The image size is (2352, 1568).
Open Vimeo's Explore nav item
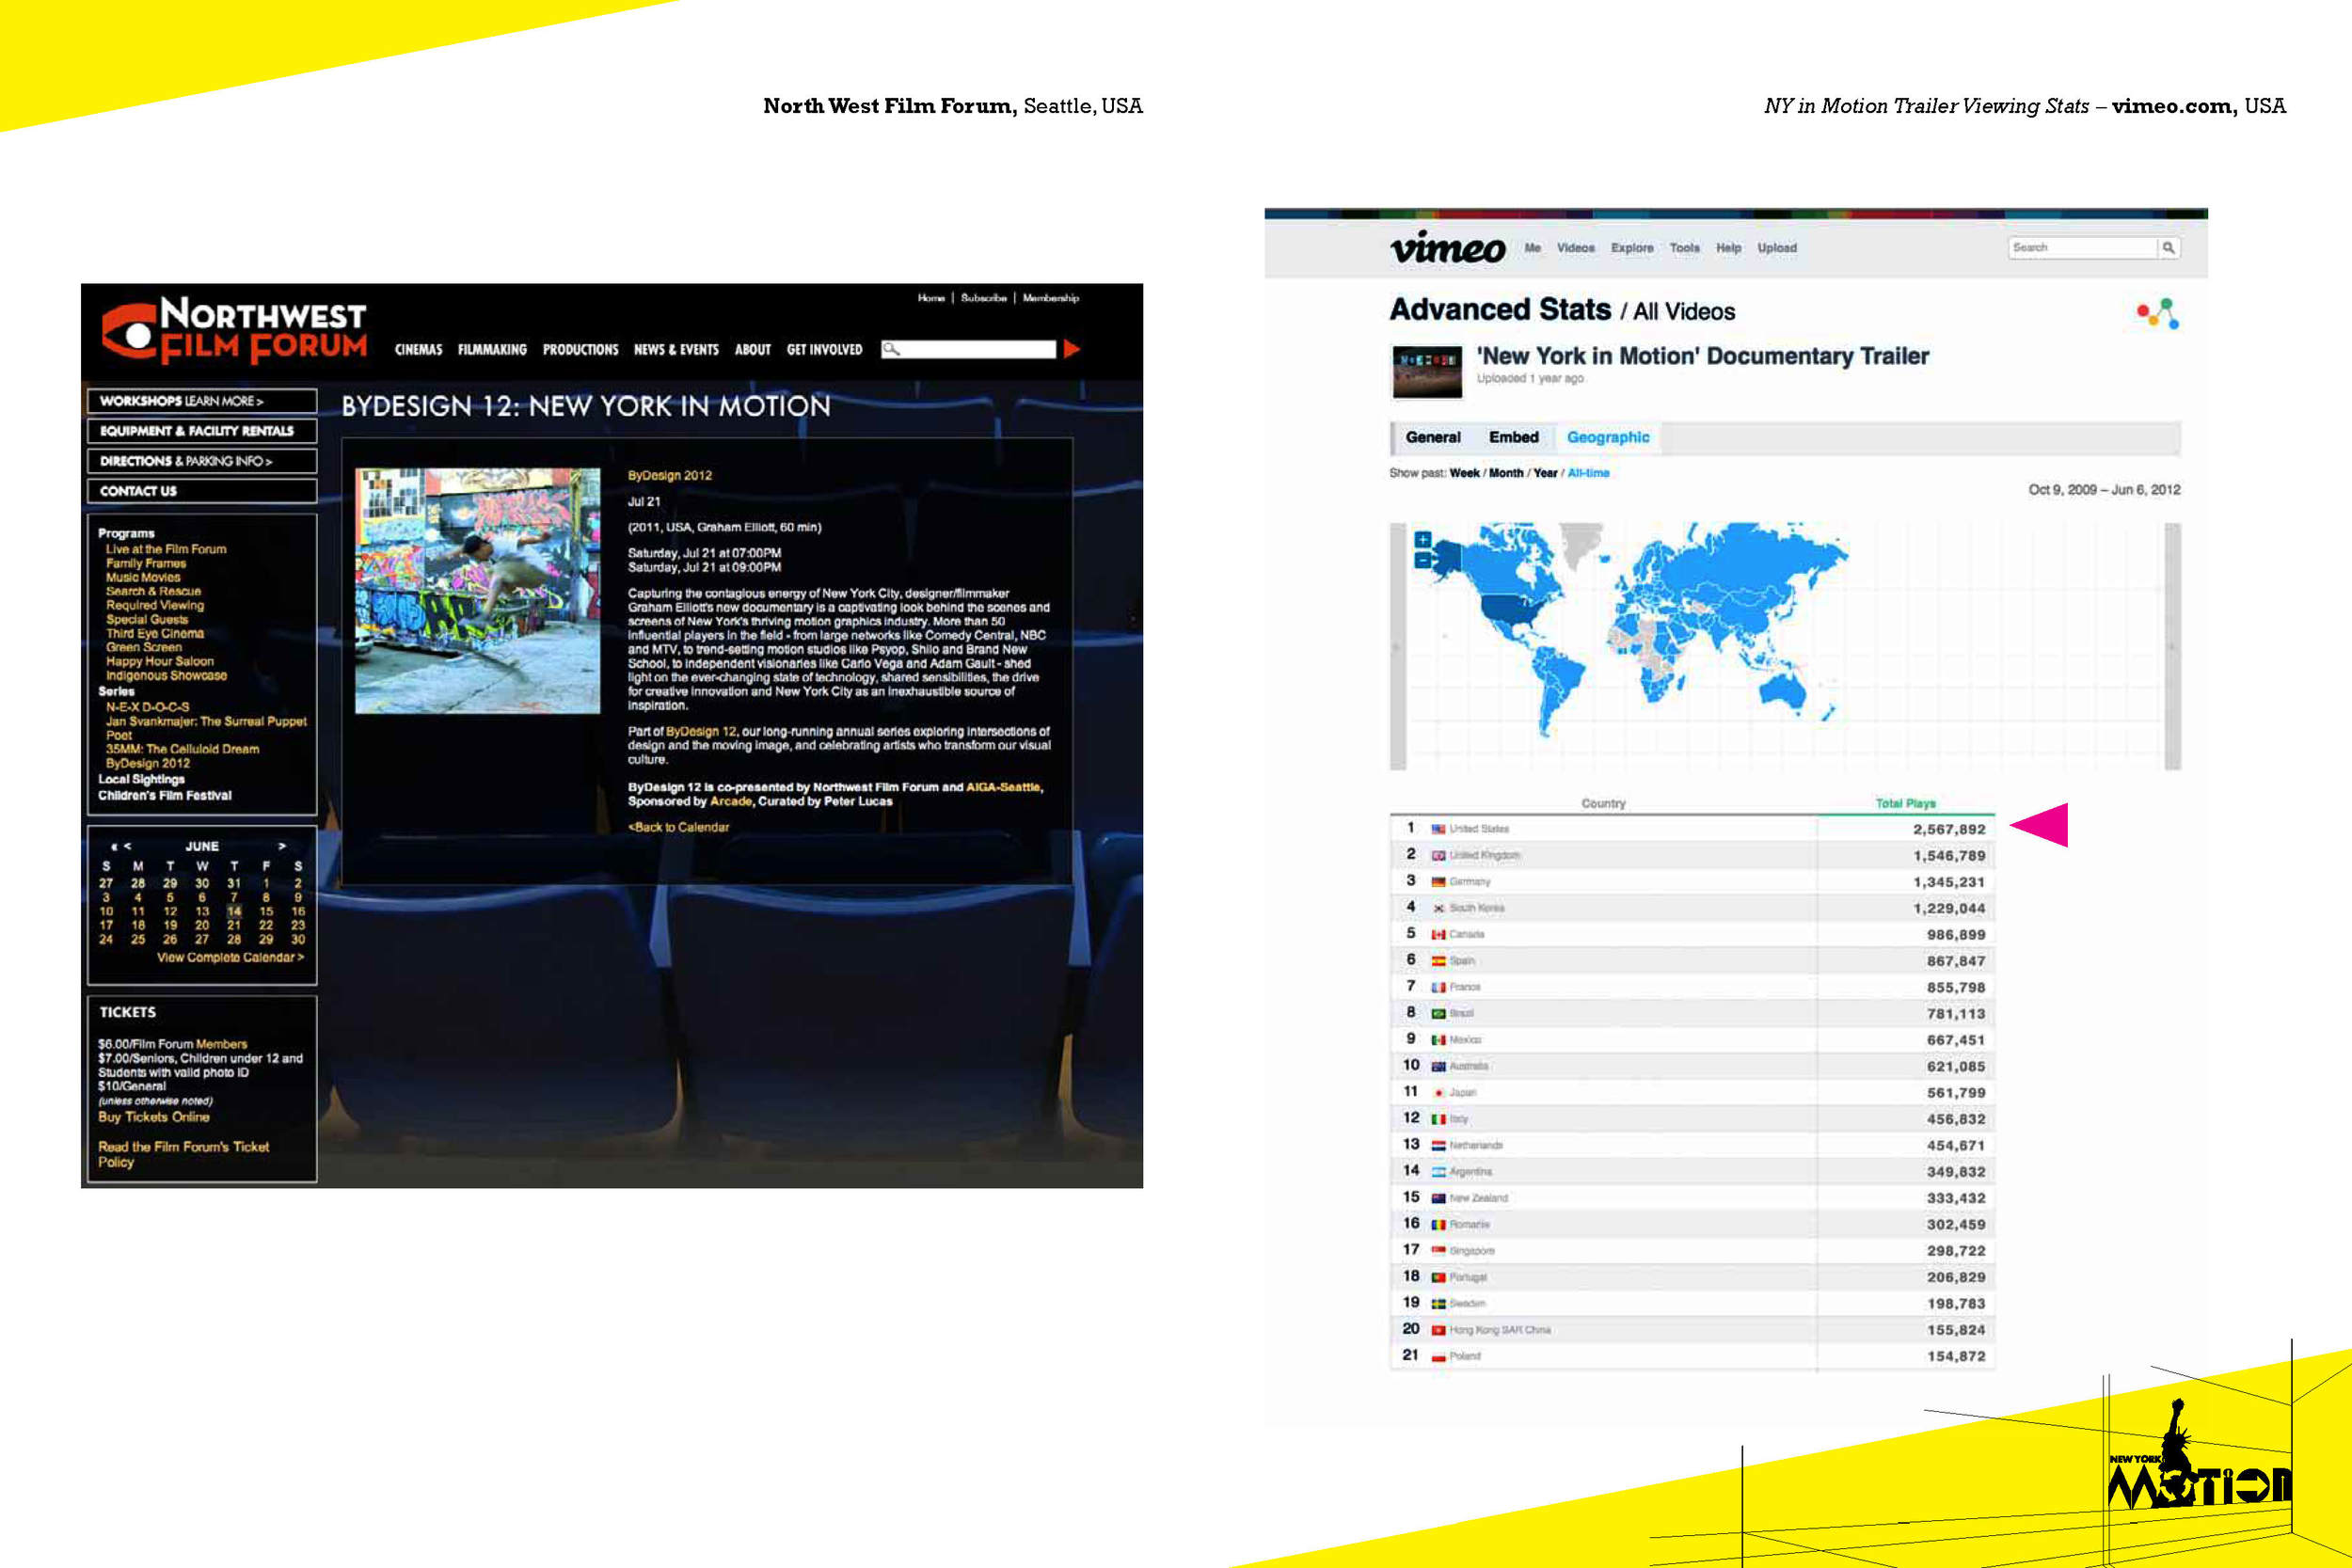pos(1632,248)
